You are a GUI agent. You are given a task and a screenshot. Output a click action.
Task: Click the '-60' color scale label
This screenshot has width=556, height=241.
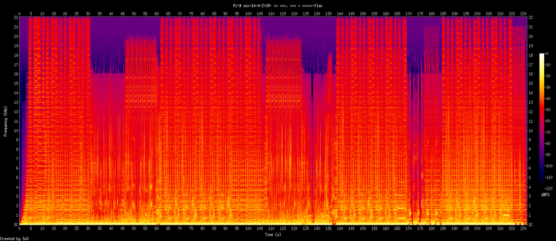[548, 121]
